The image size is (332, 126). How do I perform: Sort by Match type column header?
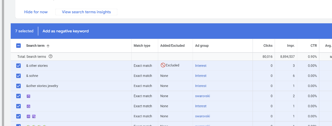tap(142, 46)
